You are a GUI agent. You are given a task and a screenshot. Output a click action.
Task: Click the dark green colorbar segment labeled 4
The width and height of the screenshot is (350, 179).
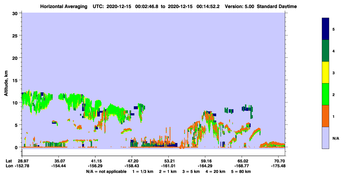point(325,51)
